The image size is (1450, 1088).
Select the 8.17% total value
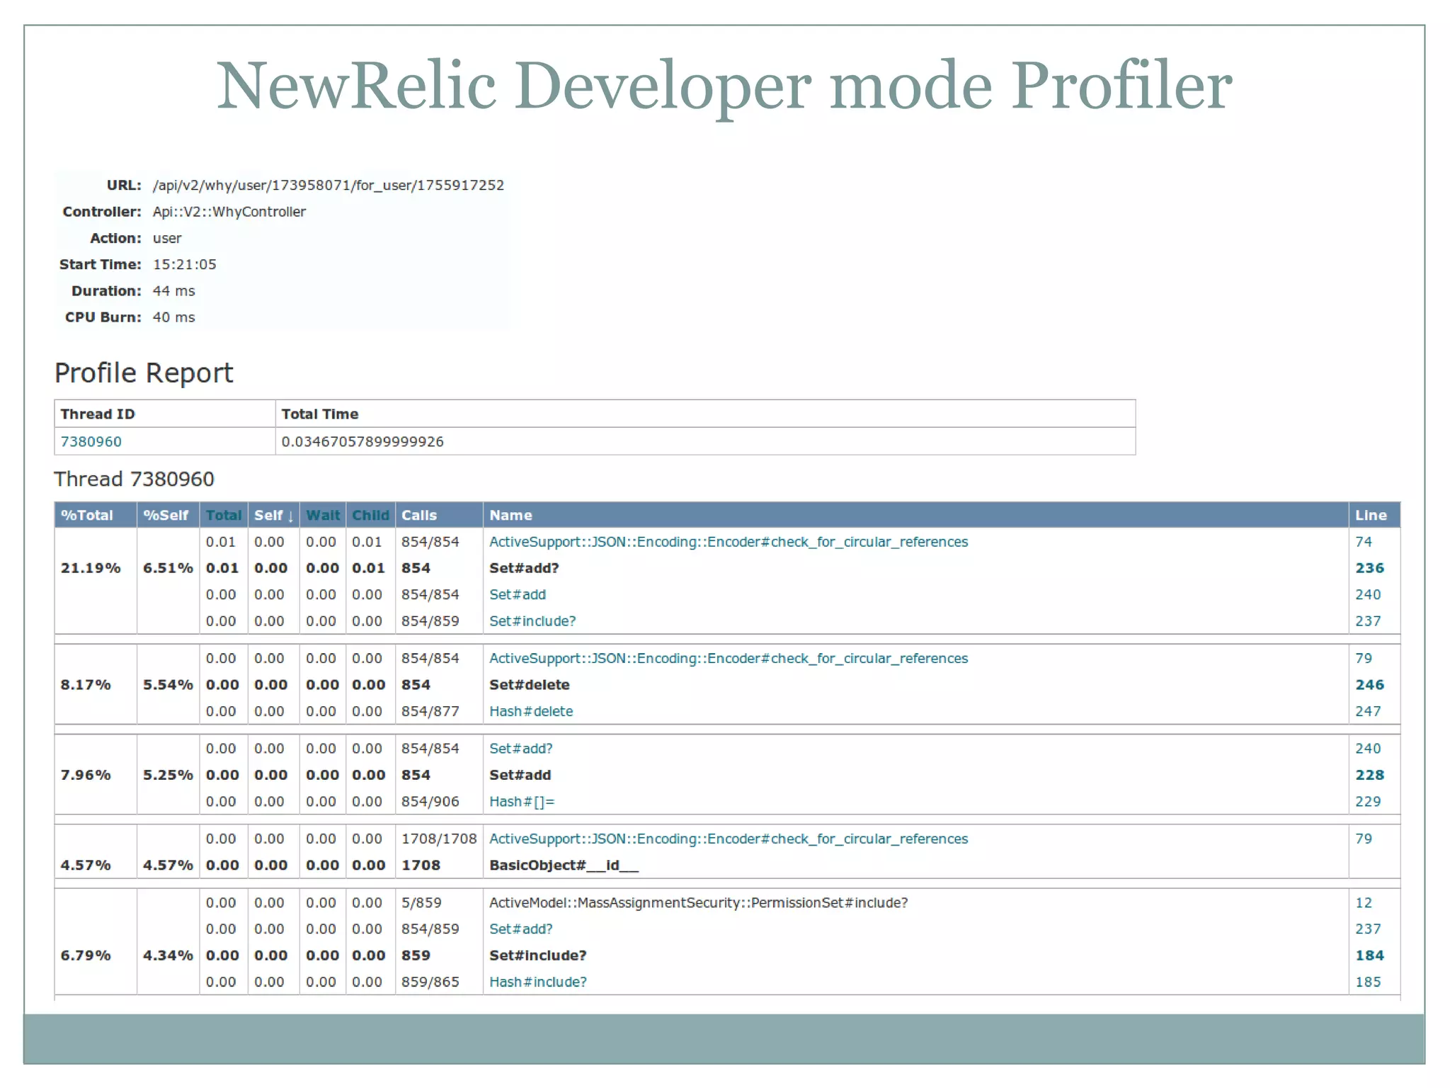(86, 685)
